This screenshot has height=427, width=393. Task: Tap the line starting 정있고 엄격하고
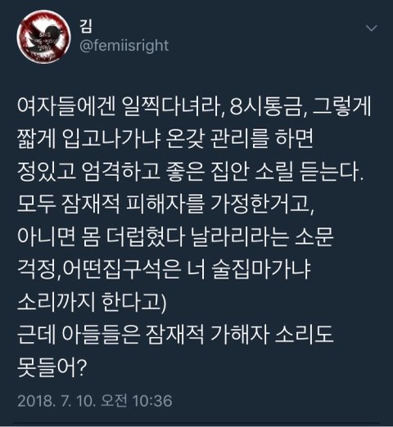pyautogui.click(x=191, y=171)
